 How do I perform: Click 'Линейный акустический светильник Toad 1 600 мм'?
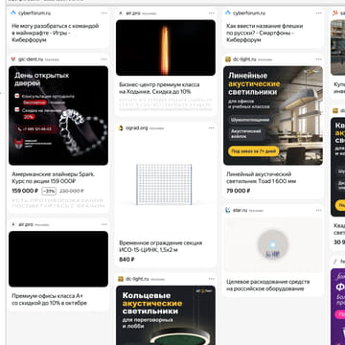pos(262,177)
